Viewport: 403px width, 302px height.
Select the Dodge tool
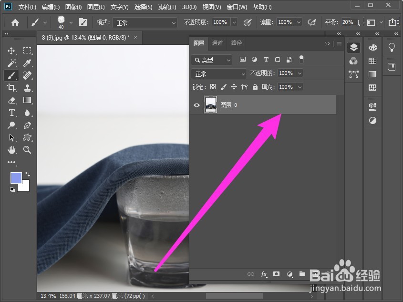click(x=11, y=125)
